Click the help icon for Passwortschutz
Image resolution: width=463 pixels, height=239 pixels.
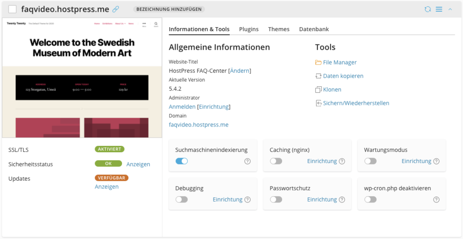(x=342, y=200)
